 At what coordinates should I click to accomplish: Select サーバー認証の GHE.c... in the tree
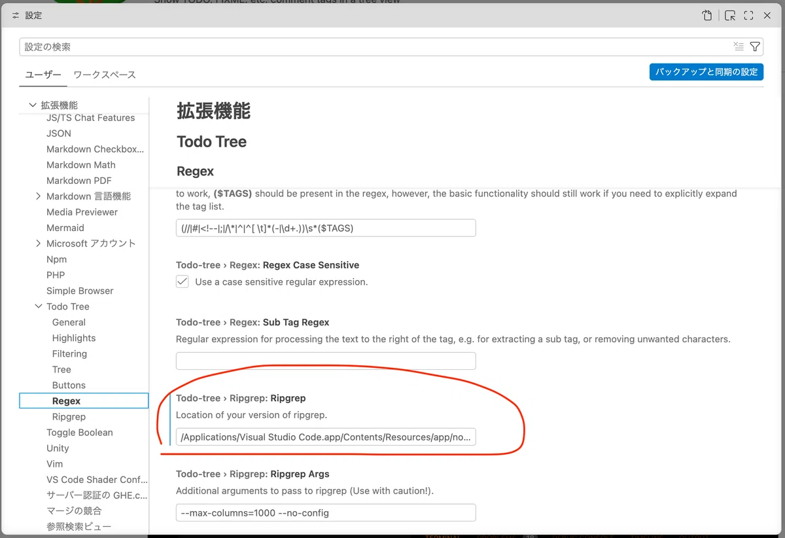97,495
